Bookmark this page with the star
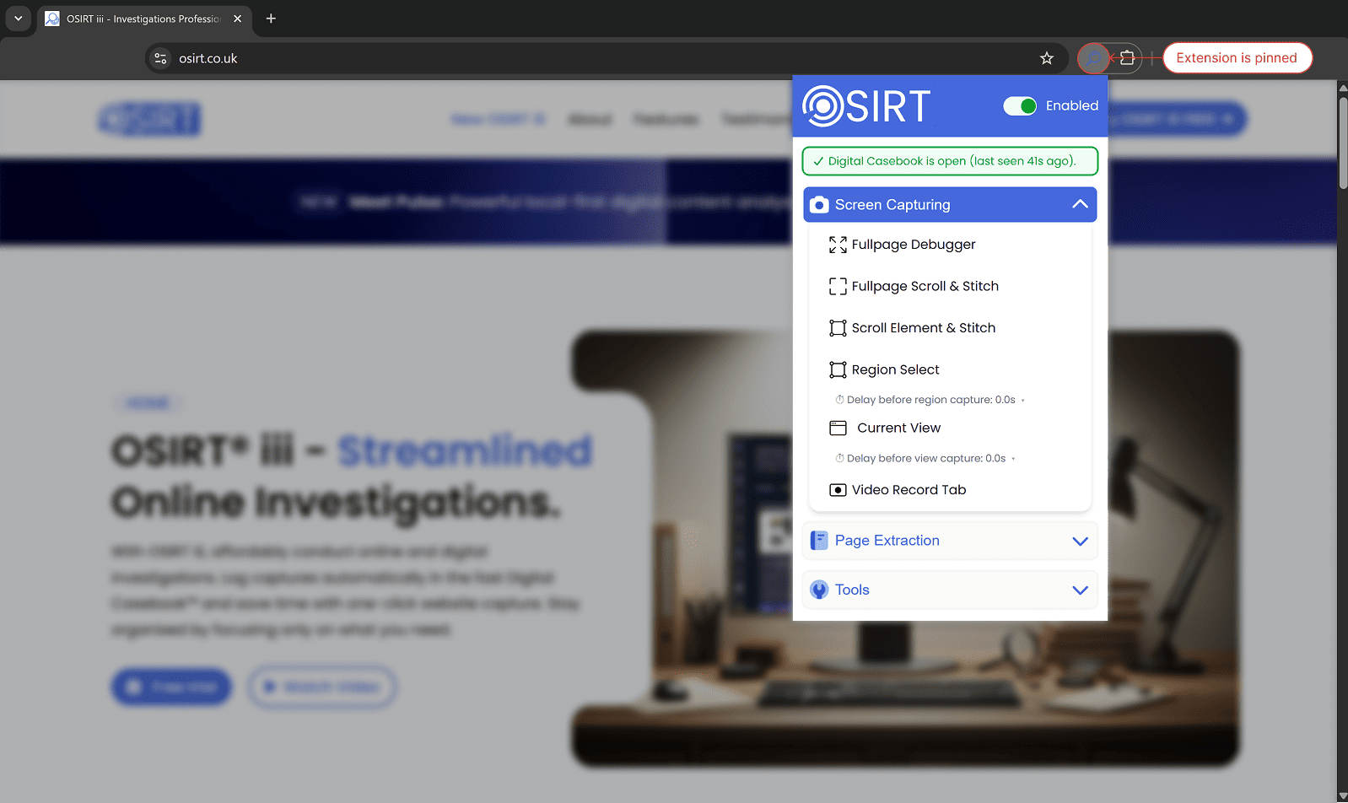The image size is (1348, 803). click(x=1047, y=58)
